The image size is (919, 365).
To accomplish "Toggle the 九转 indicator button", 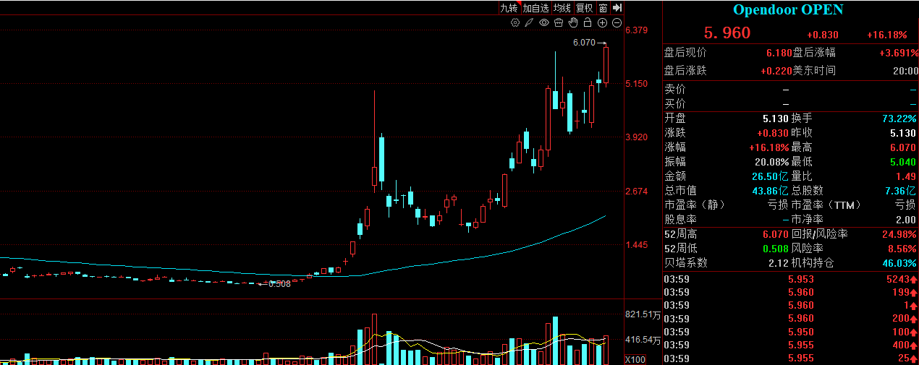I will pos(509,8).
